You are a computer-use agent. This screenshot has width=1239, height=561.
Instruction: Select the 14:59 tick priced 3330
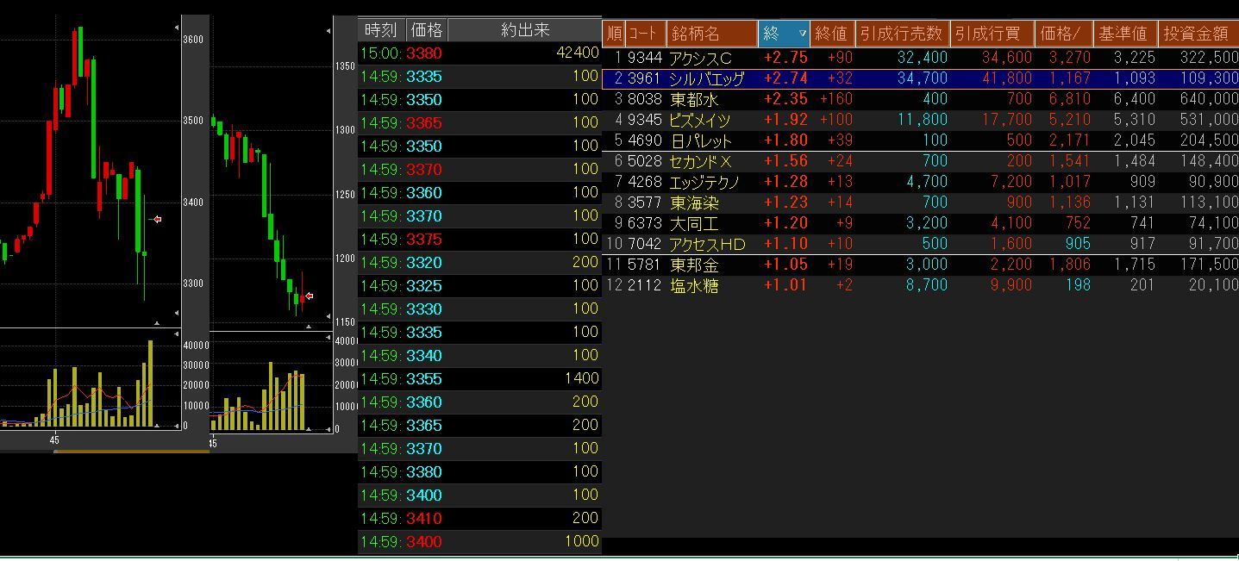click(479, 309)
